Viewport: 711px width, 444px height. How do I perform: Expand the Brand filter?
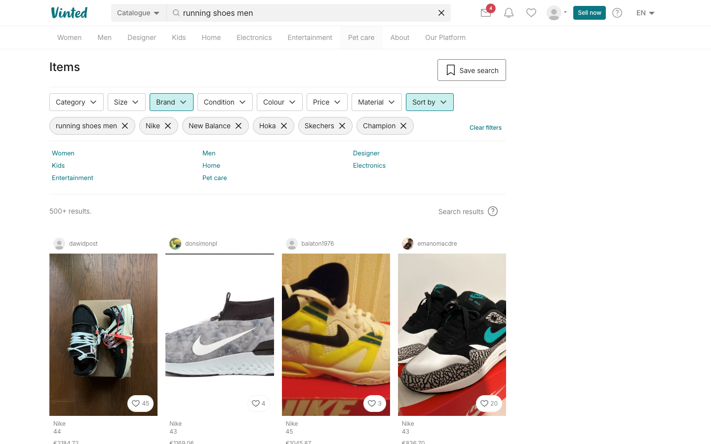tap(171, 102)
